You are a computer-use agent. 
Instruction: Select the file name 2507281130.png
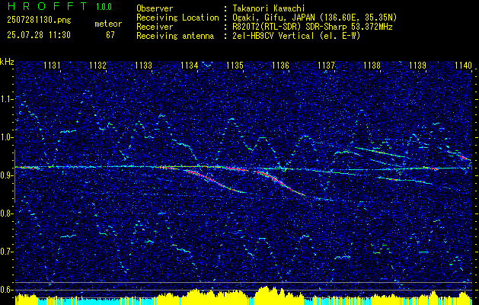click(39, 21)
